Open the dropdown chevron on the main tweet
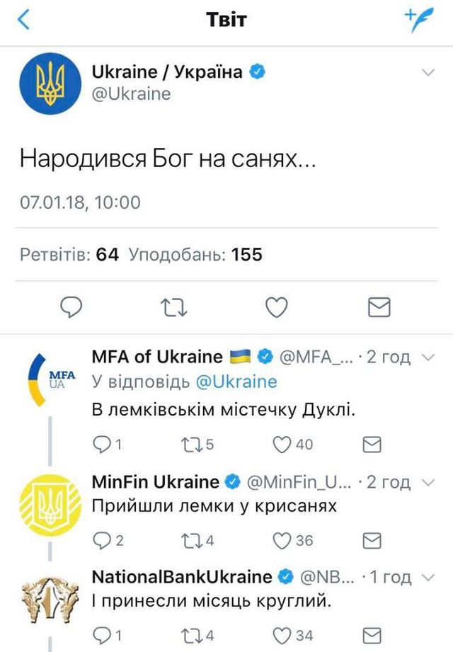 426,71
